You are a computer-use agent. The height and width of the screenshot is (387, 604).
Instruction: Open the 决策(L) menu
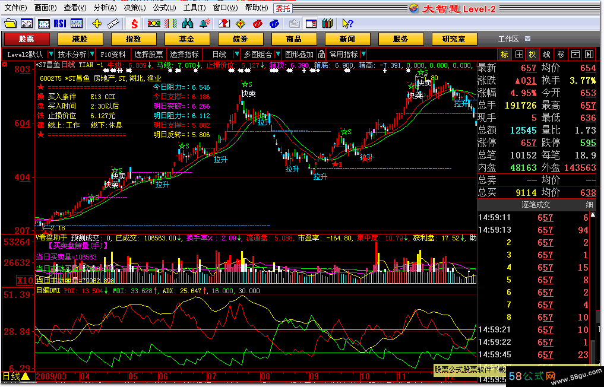click(134, 8)
